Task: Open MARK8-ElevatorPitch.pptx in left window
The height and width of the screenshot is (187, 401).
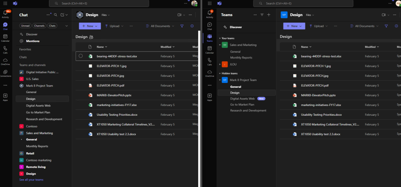Action: click(114, 95)
